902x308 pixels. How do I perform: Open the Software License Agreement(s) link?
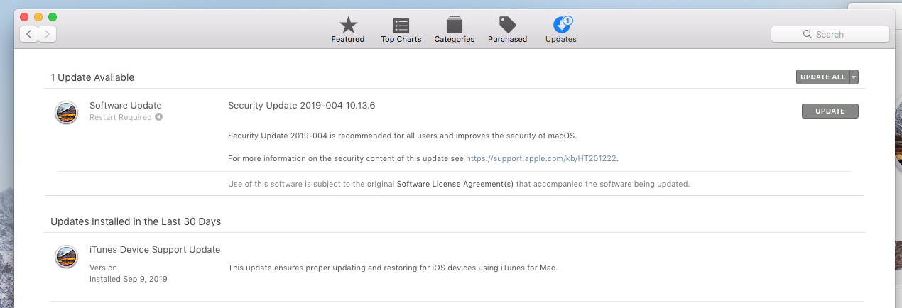click(x=455, y=184)
